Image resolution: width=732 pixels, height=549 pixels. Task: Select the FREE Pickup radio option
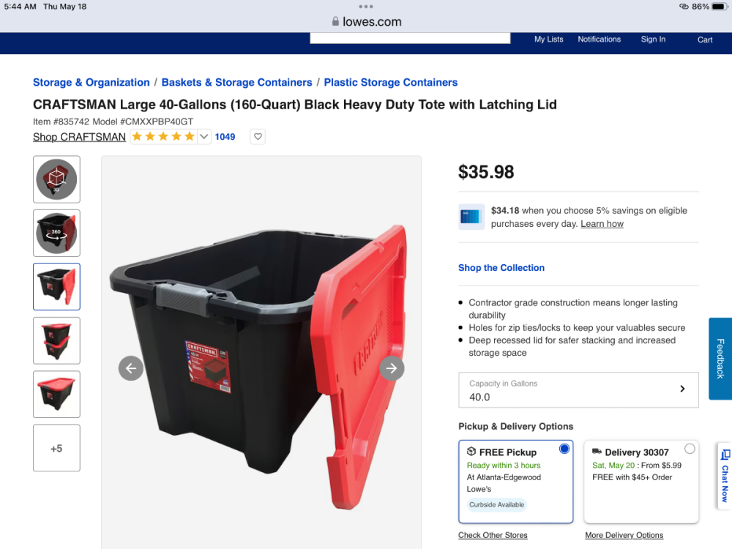point(564,449)
